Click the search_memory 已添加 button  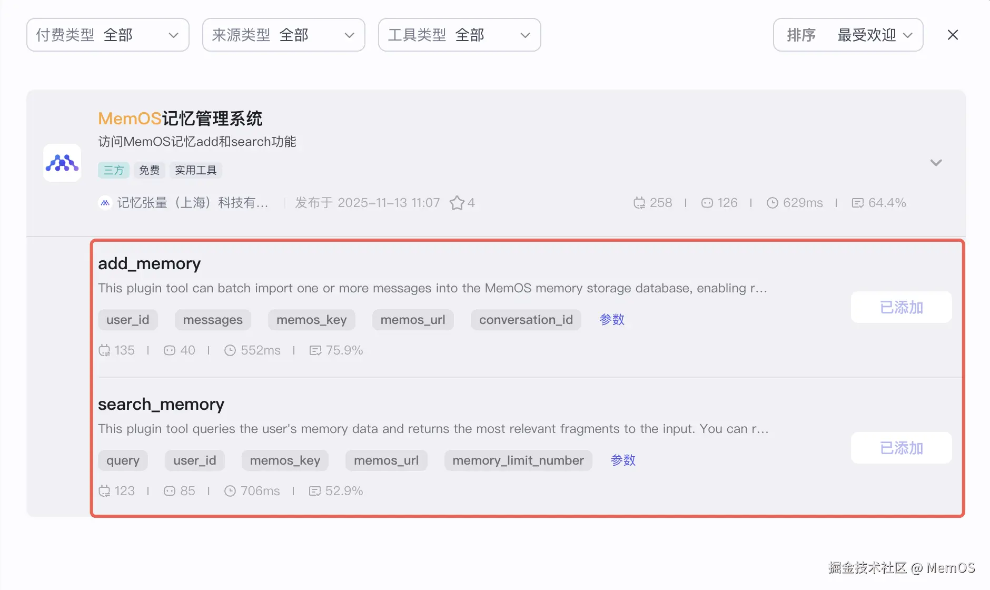point(902,448)
